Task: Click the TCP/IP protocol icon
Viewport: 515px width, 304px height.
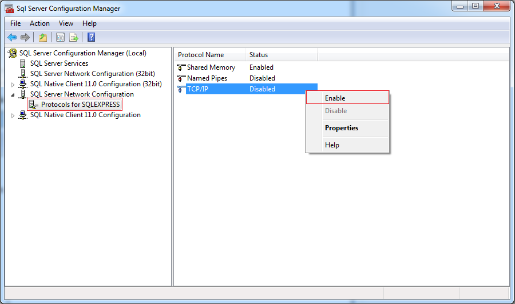Action: pos(181,89)
